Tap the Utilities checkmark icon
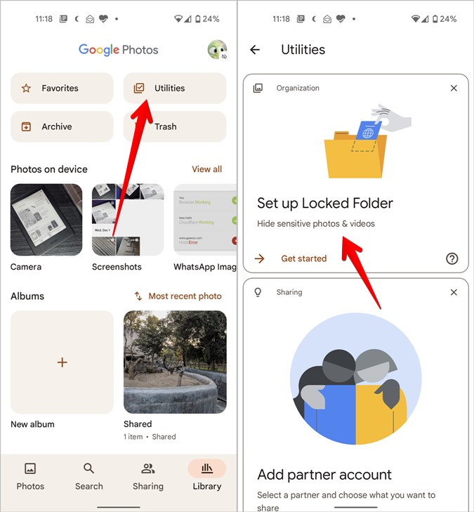This screenshot has height=512, width=474. click(x=139, y=88)
